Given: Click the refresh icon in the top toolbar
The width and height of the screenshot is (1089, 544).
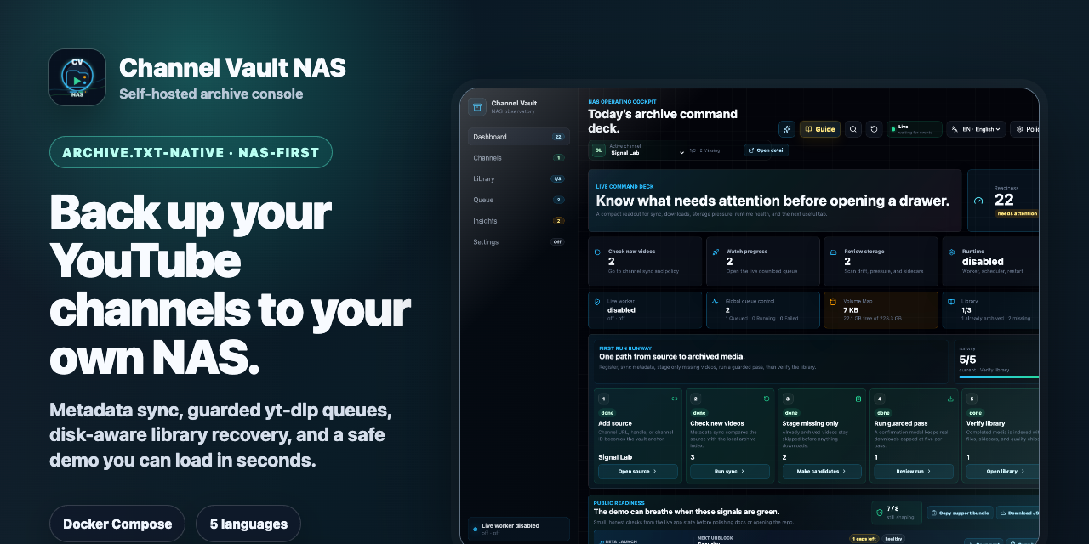Looking at the screenshot, I should (x=874, y=129).
